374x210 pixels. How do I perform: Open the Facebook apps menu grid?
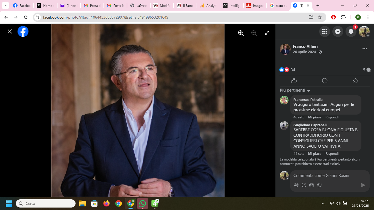[325, 31]
